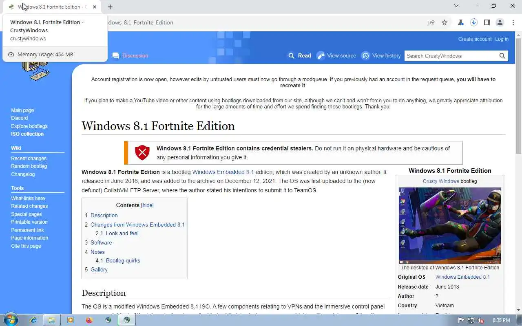The height and width of the screenshot is (326, 522).
Task: Open Explore bootlegs in sidebar
Action: click(x=29, y=126)
